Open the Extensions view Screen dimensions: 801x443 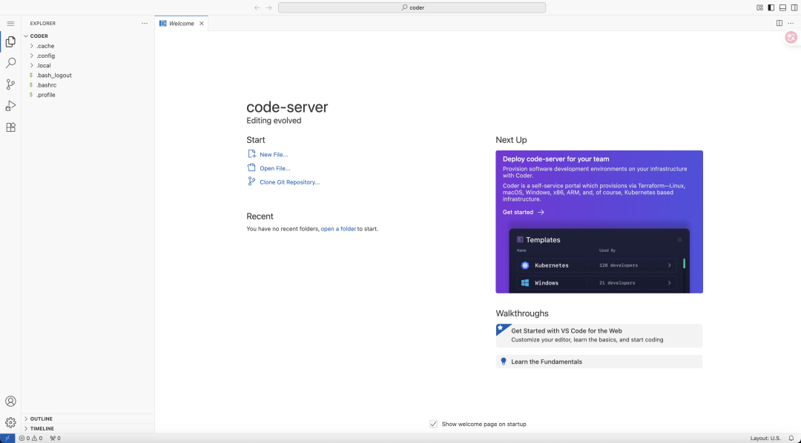pyautogui.click(x=10, y=127)
